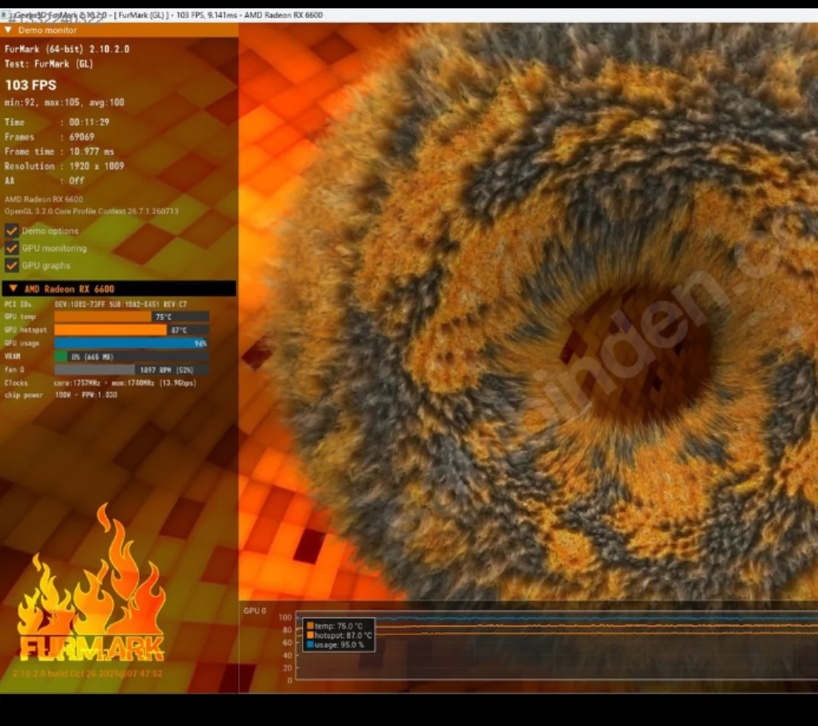Click the fan 0 RPM bar
This screenshot has width=818, height=726.
(x=132, y=369)
